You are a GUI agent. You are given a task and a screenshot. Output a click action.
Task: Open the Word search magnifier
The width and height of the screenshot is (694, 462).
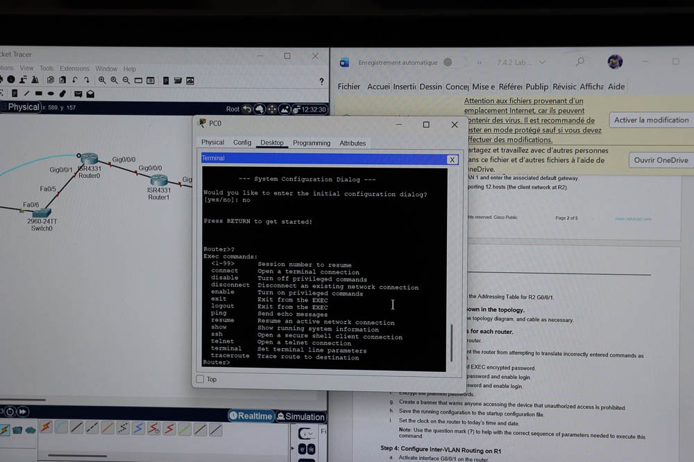coord(579,62)
